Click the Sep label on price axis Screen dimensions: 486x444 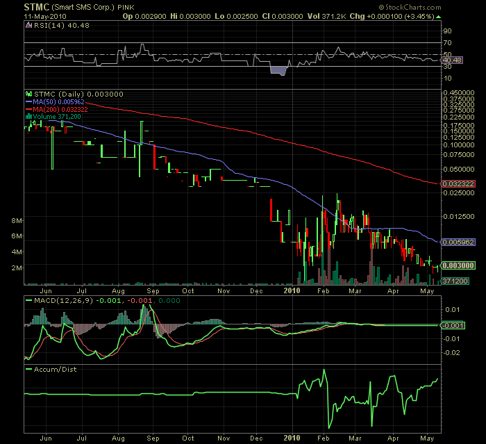point(153,290)
